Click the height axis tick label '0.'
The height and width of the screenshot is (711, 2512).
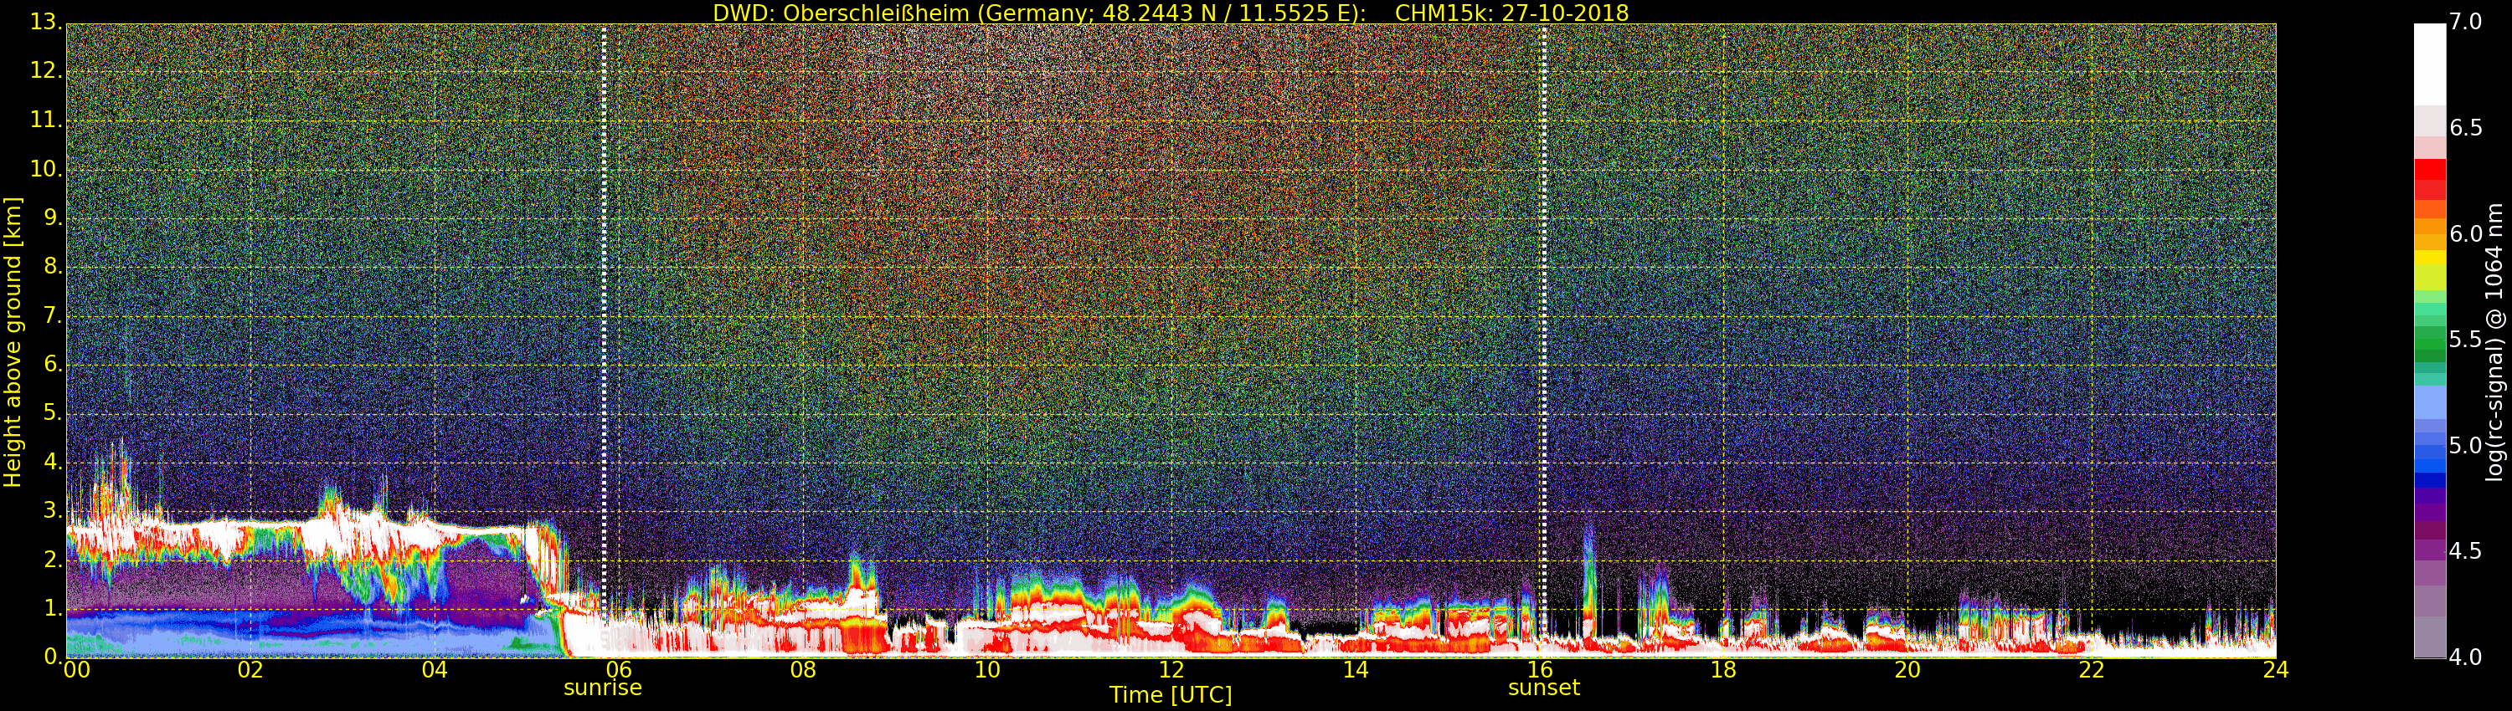point(53,657)
